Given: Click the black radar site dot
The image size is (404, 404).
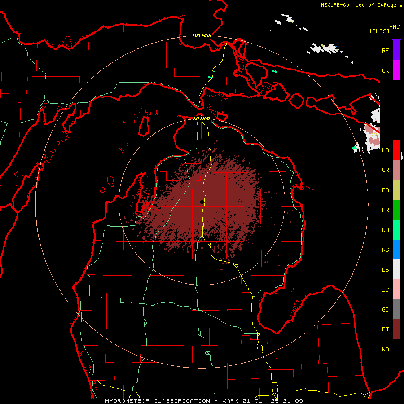Looking at the screenshot, I should (x=202, y=202).
